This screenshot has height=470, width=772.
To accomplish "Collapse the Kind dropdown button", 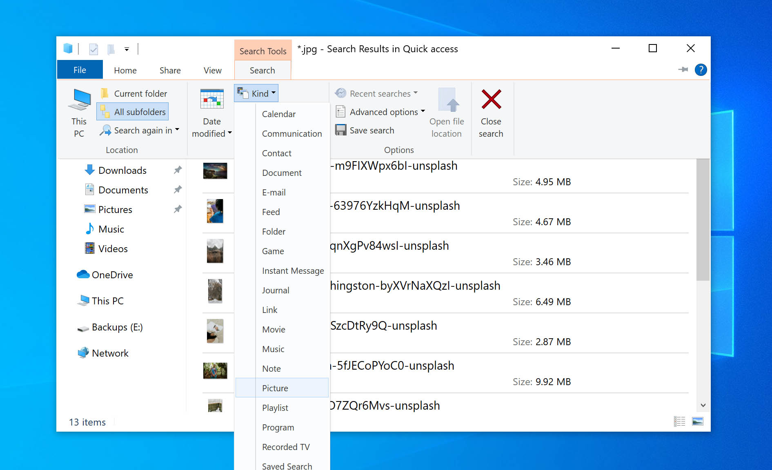I will point(256,93).
